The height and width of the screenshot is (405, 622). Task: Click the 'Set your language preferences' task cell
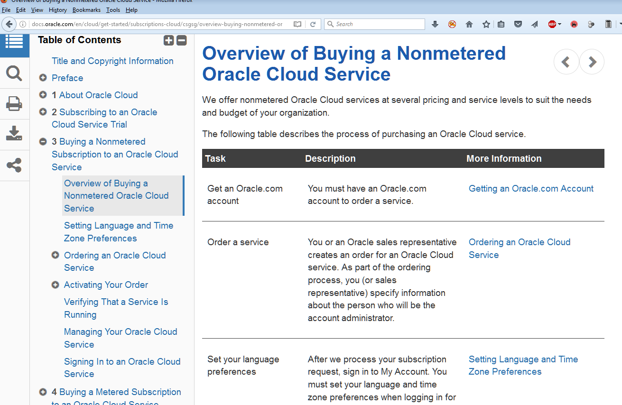pos(243,365)
